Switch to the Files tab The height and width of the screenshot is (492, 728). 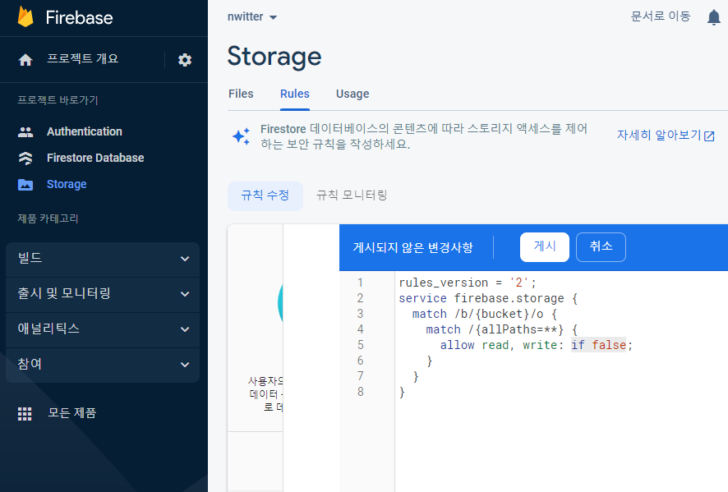click(241, 94)
